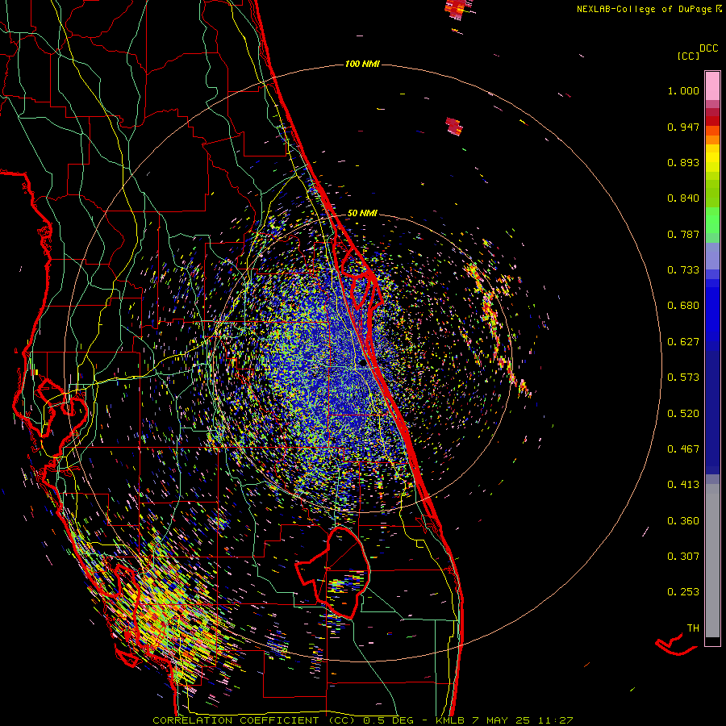This screenshot has height=726, width=726.
Task: Click the 100 NMI range ring label
Action: [x=362, y=64]
